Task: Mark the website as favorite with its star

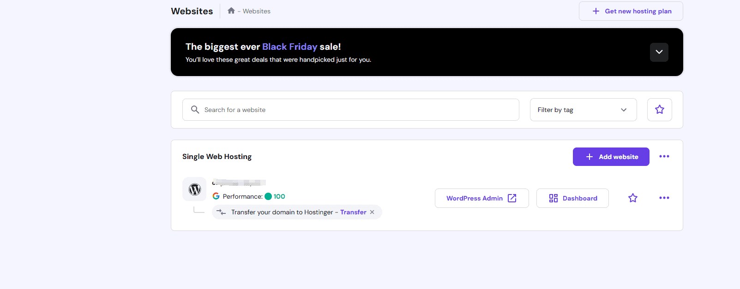Action: click(632, 198)
